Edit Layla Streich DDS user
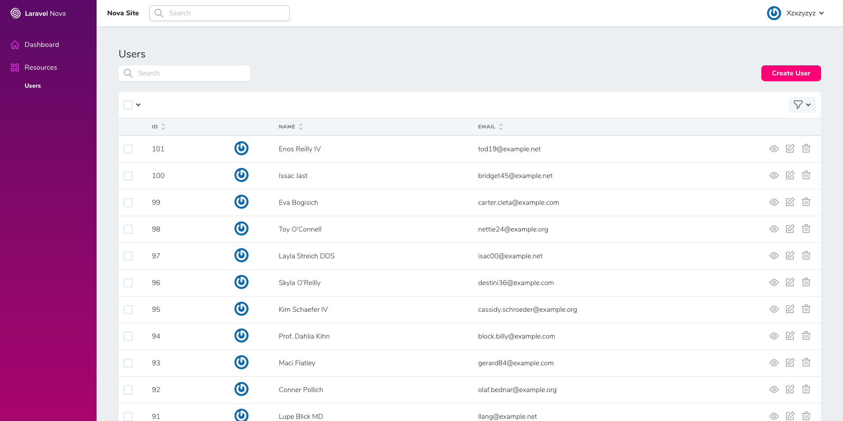 tap(790, 255)
